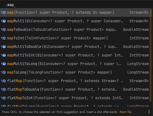Image resolution: width=153 pixels, height=116 pixels.
Task: Click the Stream<R> return type of mapMulti
Action: click(139, 21)
